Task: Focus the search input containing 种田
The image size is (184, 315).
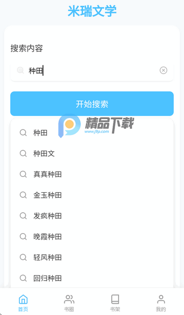Action: point(92,71)
